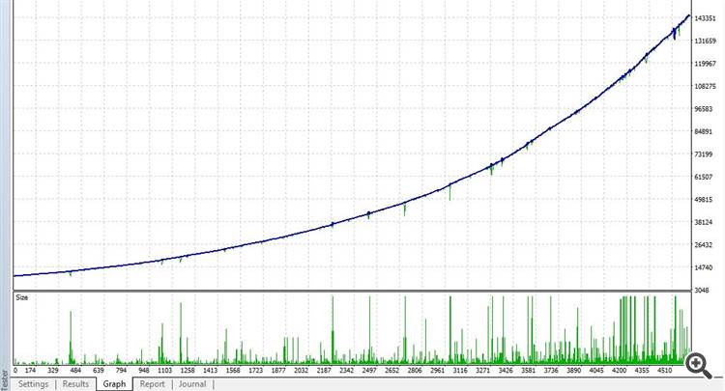Image resolution: width=725 pixels, height=391 pixels.
Task: Click the X-axis label 2187
Action: click(x=324, y=370)
